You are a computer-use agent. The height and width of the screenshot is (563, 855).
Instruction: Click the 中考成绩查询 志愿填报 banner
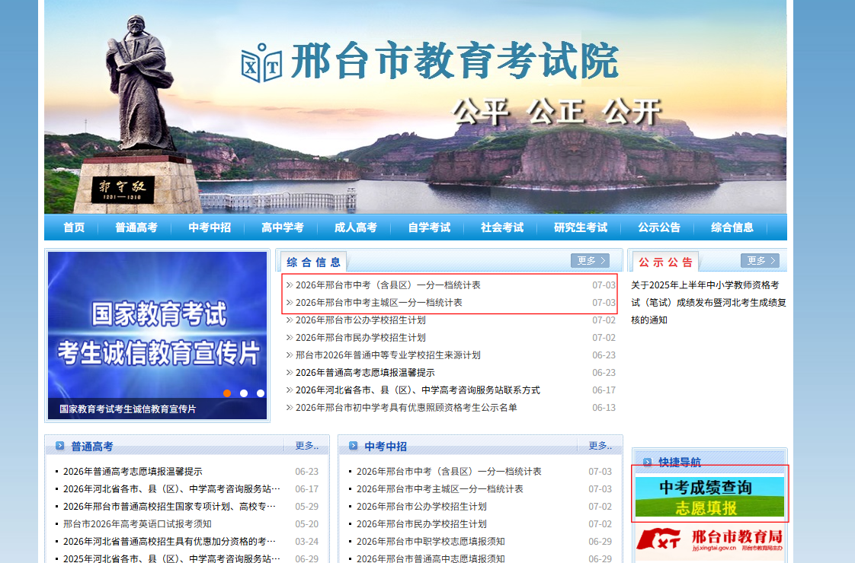[709, 496]
